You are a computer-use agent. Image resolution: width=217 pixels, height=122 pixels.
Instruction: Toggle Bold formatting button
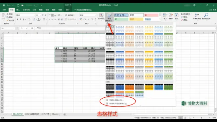tap(17, 19)
